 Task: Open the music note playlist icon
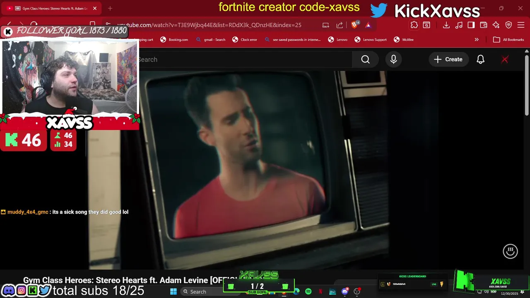tap(459, 25)
